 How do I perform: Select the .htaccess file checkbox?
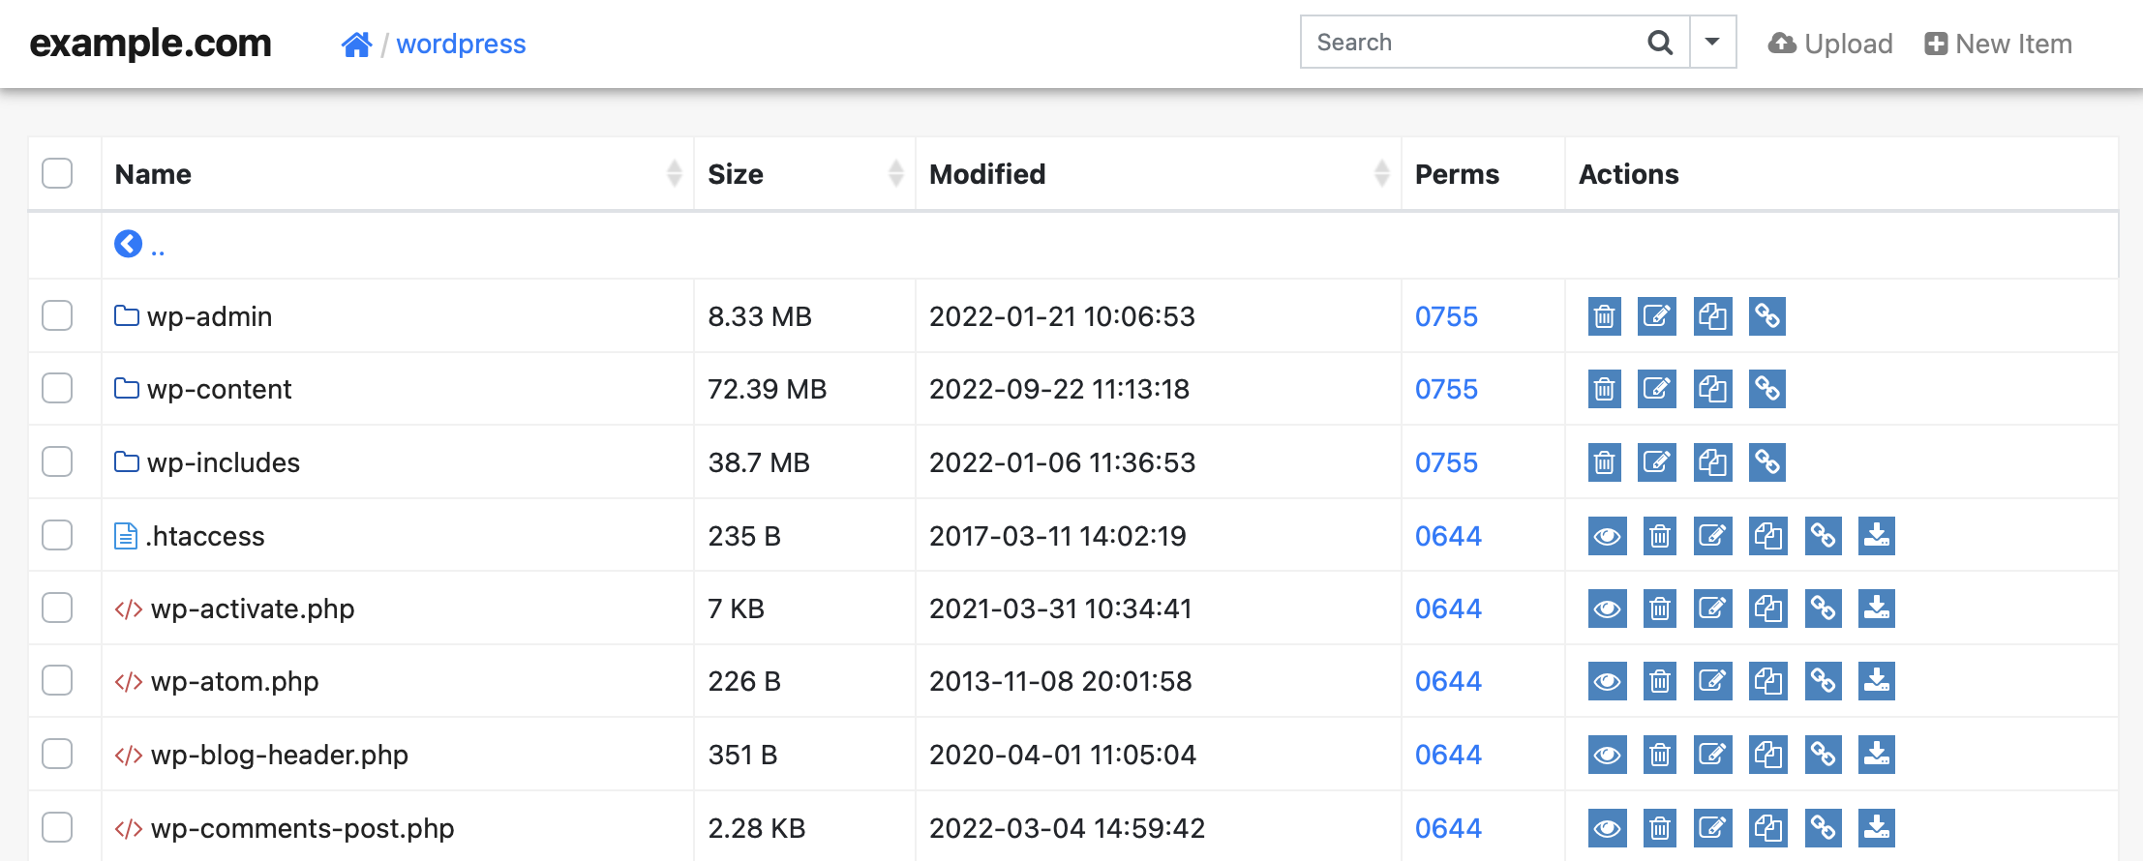tap(57, 535)
